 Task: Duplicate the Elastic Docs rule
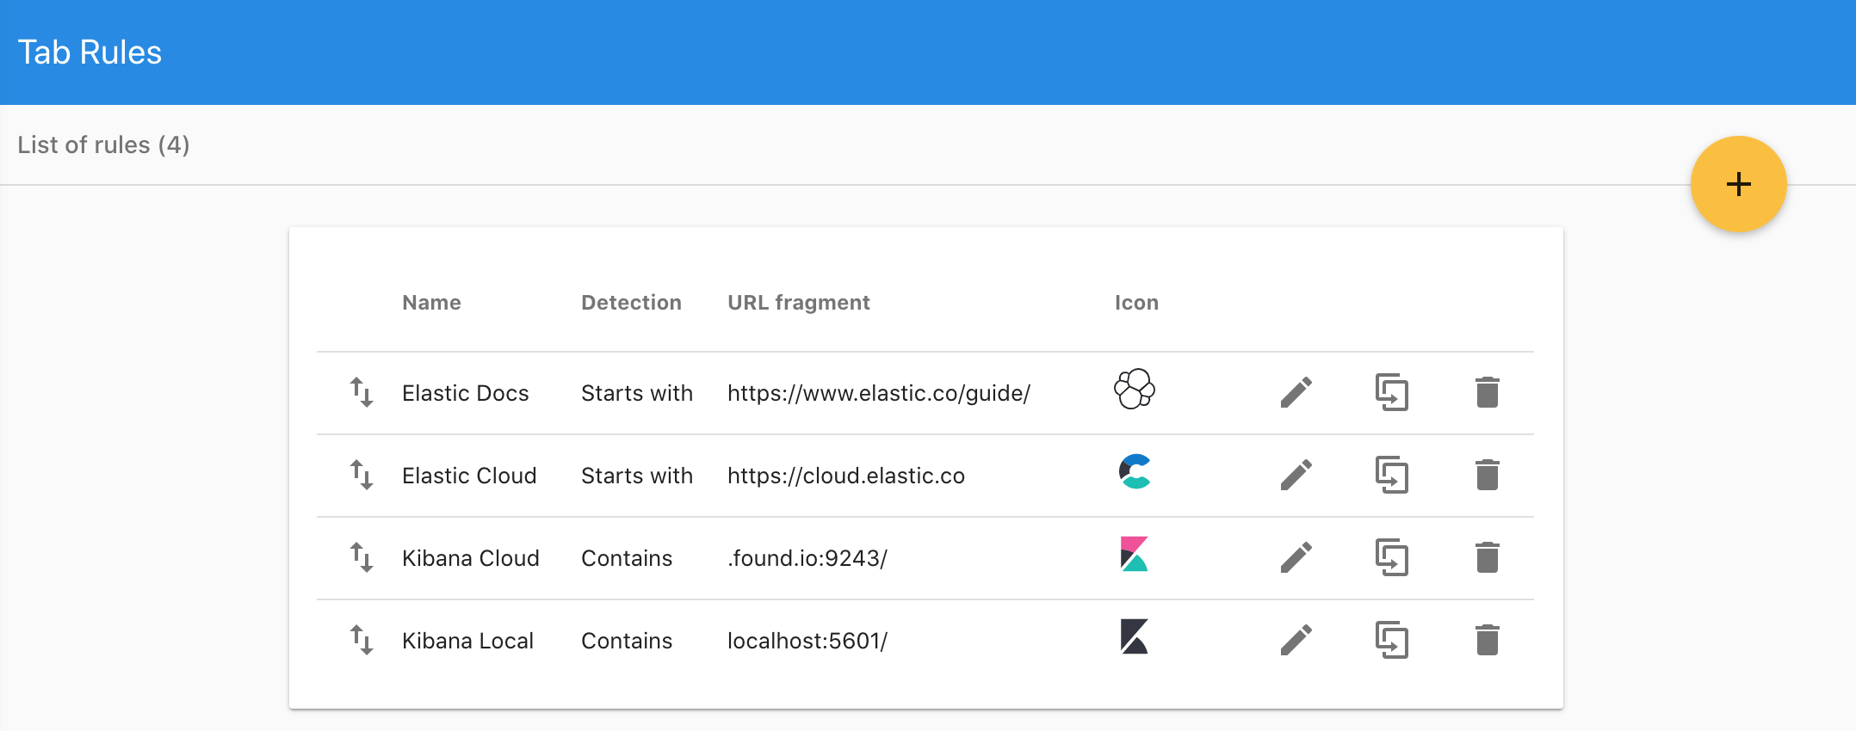1392,392
